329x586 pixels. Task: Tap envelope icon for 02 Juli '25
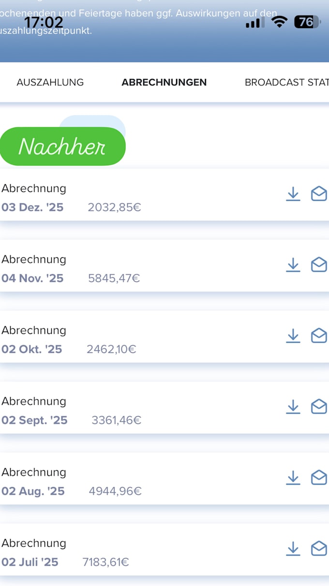pyautogui.click(x=319, y=549)
